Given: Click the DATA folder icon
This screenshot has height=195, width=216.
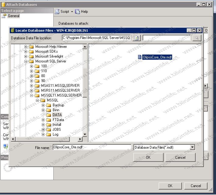Looking at the screenshot, I should click(x=48, y=115).
